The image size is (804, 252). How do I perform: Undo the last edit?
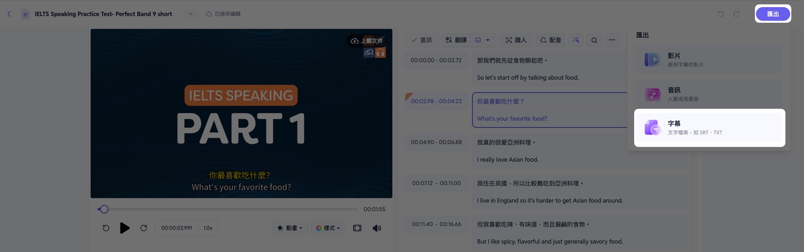pos(721,14)
